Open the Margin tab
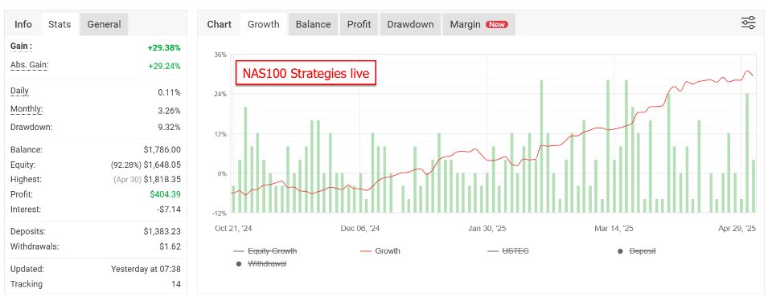This screenshot has width=772, height=301. pyautogui.click(x=479, y=24)
